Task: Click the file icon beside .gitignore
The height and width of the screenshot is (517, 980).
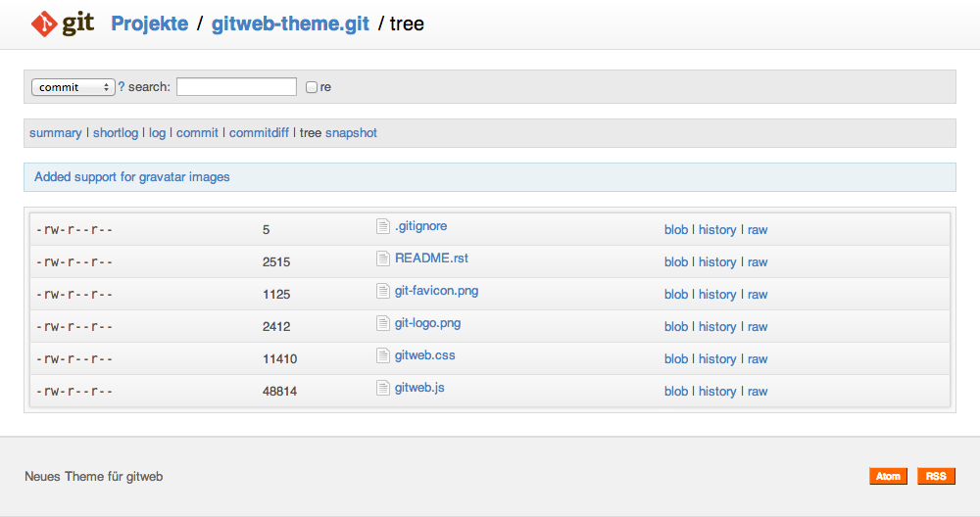Action: (383, 226)
